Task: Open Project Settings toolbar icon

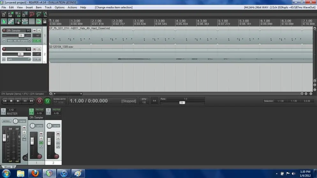Action: pos(25,14)
